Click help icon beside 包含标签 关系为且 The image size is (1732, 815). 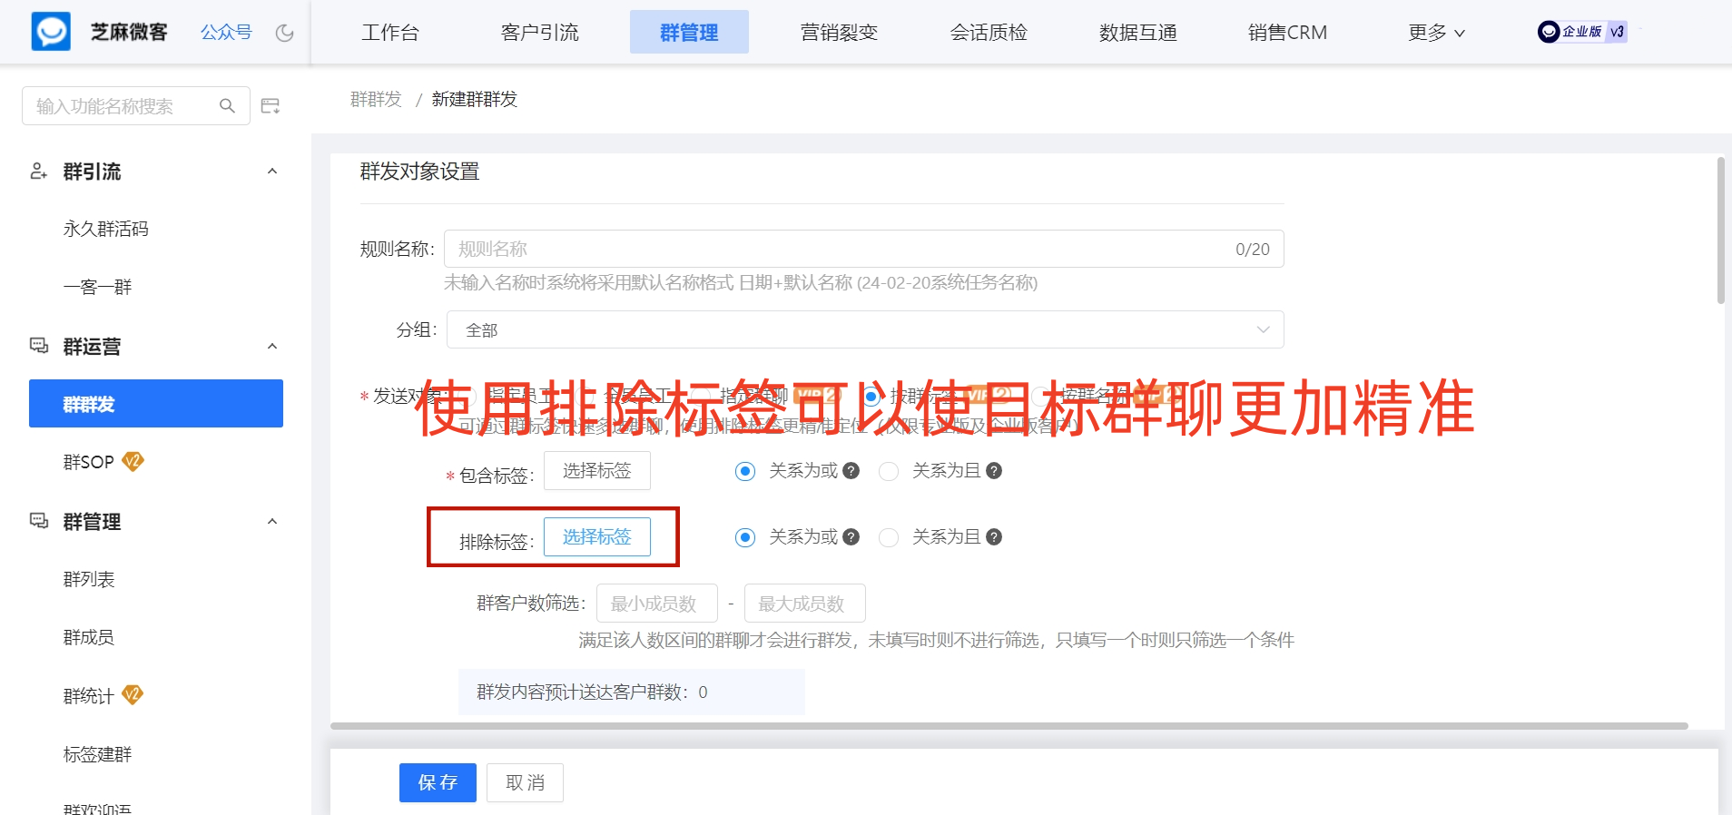pyautogui.click(x=994, y=471)
